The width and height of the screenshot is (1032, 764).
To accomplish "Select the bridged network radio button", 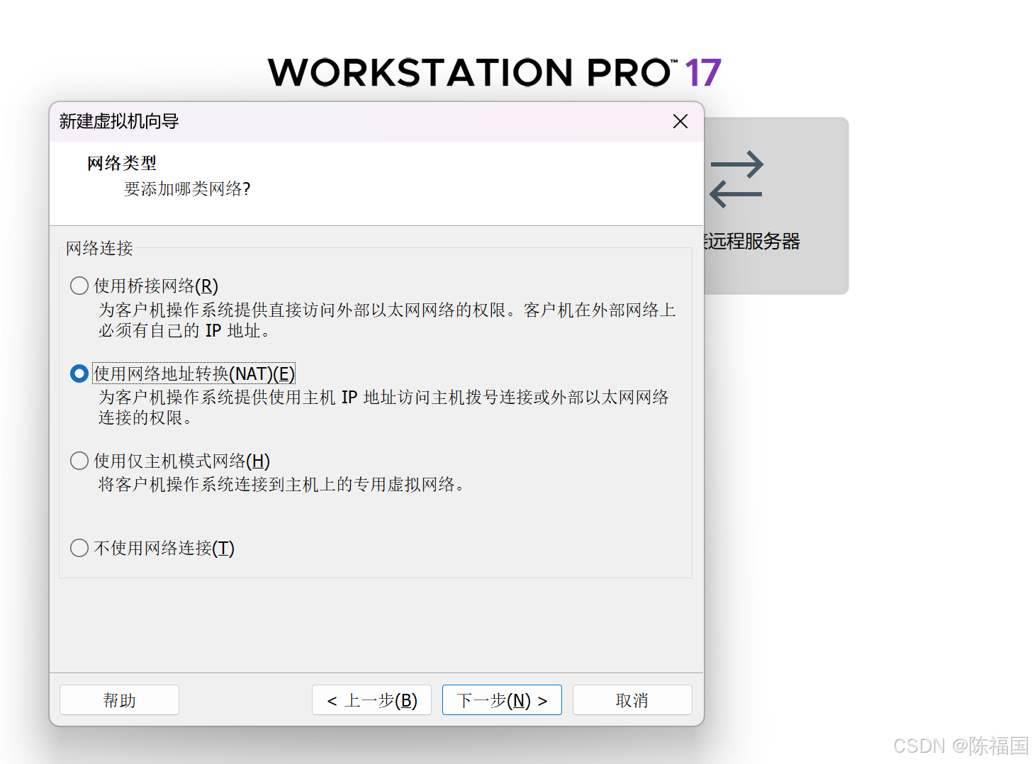I will 79,286.
